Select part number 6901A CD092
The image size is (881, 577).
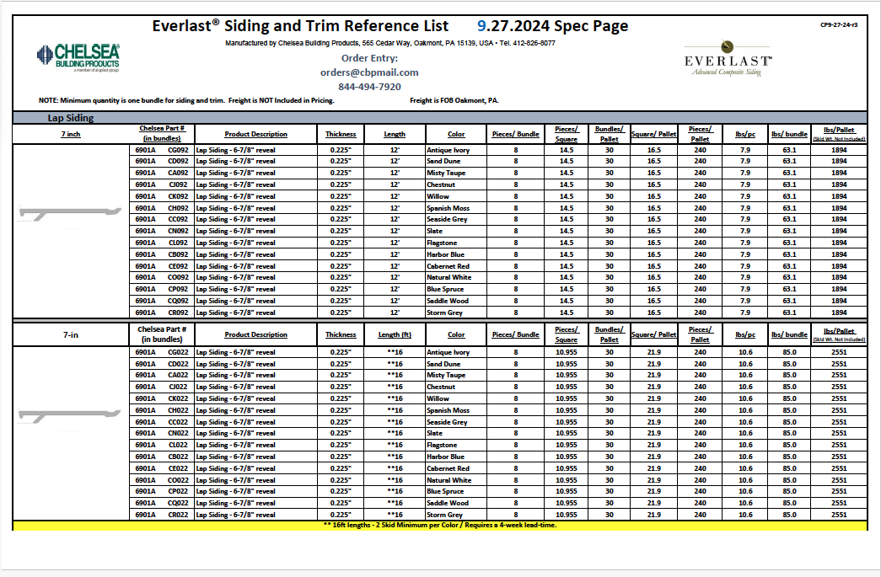tap(162, 161)
